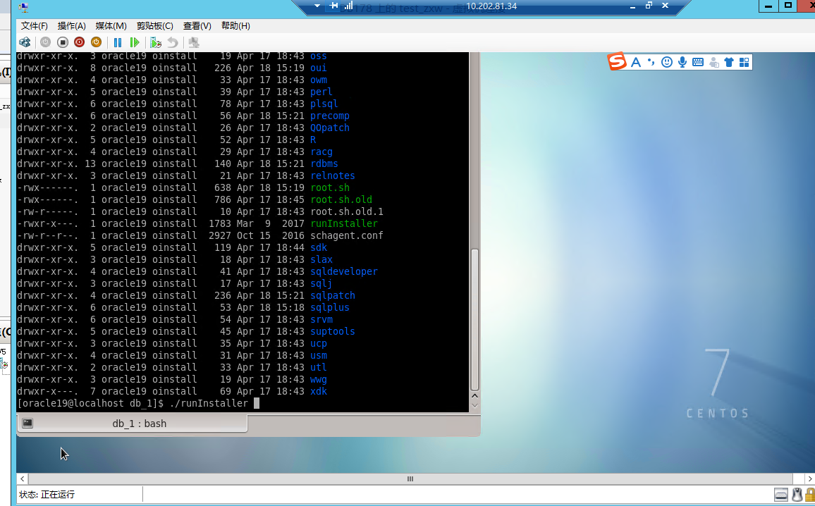Click the Enhanced session icon
Screen dimensions: 815x506
pos(194,42)
